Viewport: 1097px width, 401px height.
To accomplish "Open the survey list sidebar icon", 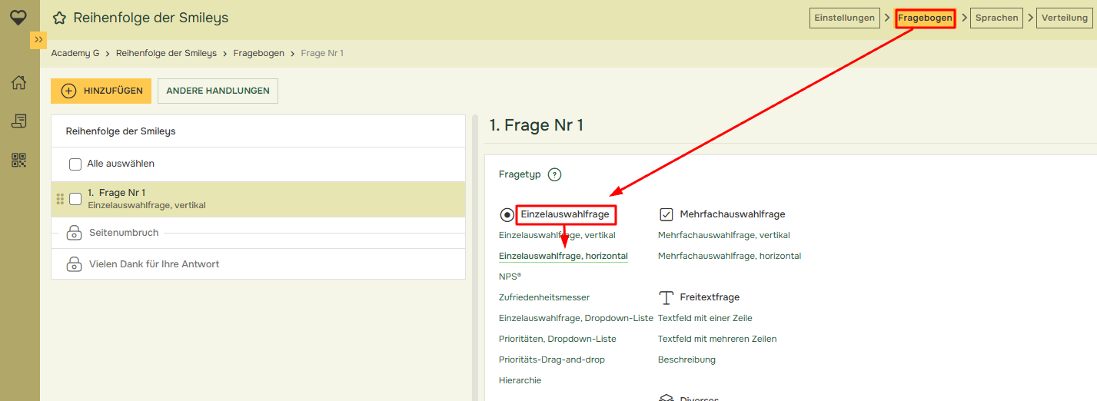I will (19, 121).
